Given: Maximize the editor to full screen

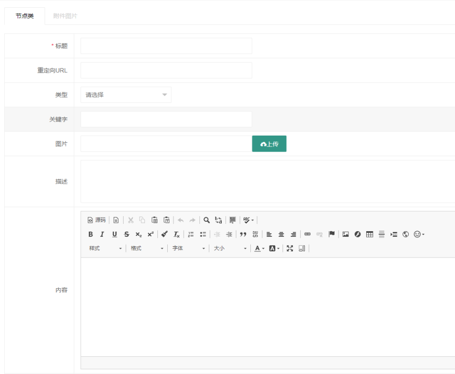Looking at the screenshot, I should click(x=290, y=248).
